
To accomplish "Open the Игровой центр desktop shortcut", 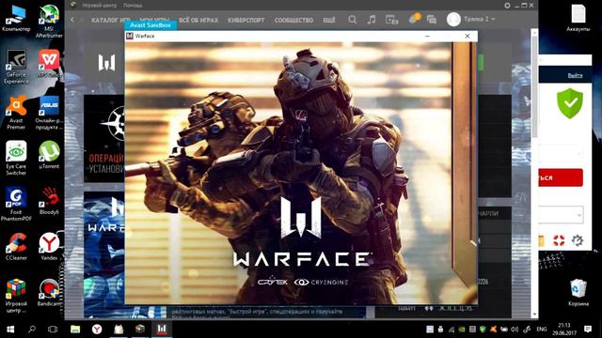I will [x=16, y=296].
